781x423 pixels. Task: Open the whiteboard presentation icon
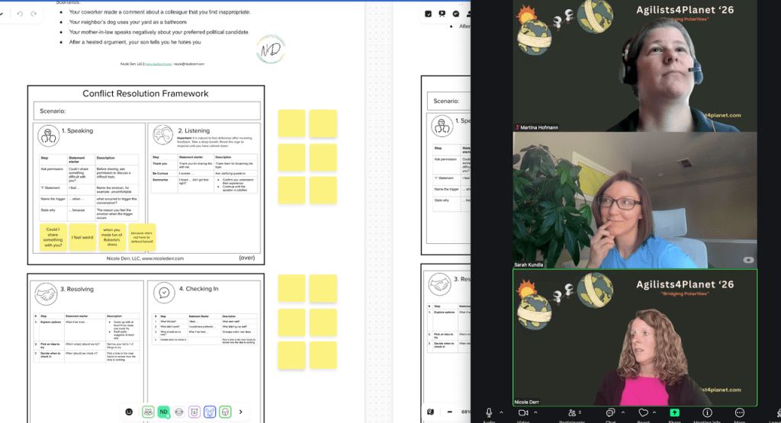tap(442, 14)
